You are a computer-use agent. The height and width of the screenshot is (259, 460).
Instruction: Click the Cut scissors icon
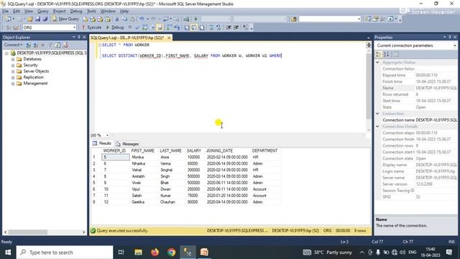116,19
